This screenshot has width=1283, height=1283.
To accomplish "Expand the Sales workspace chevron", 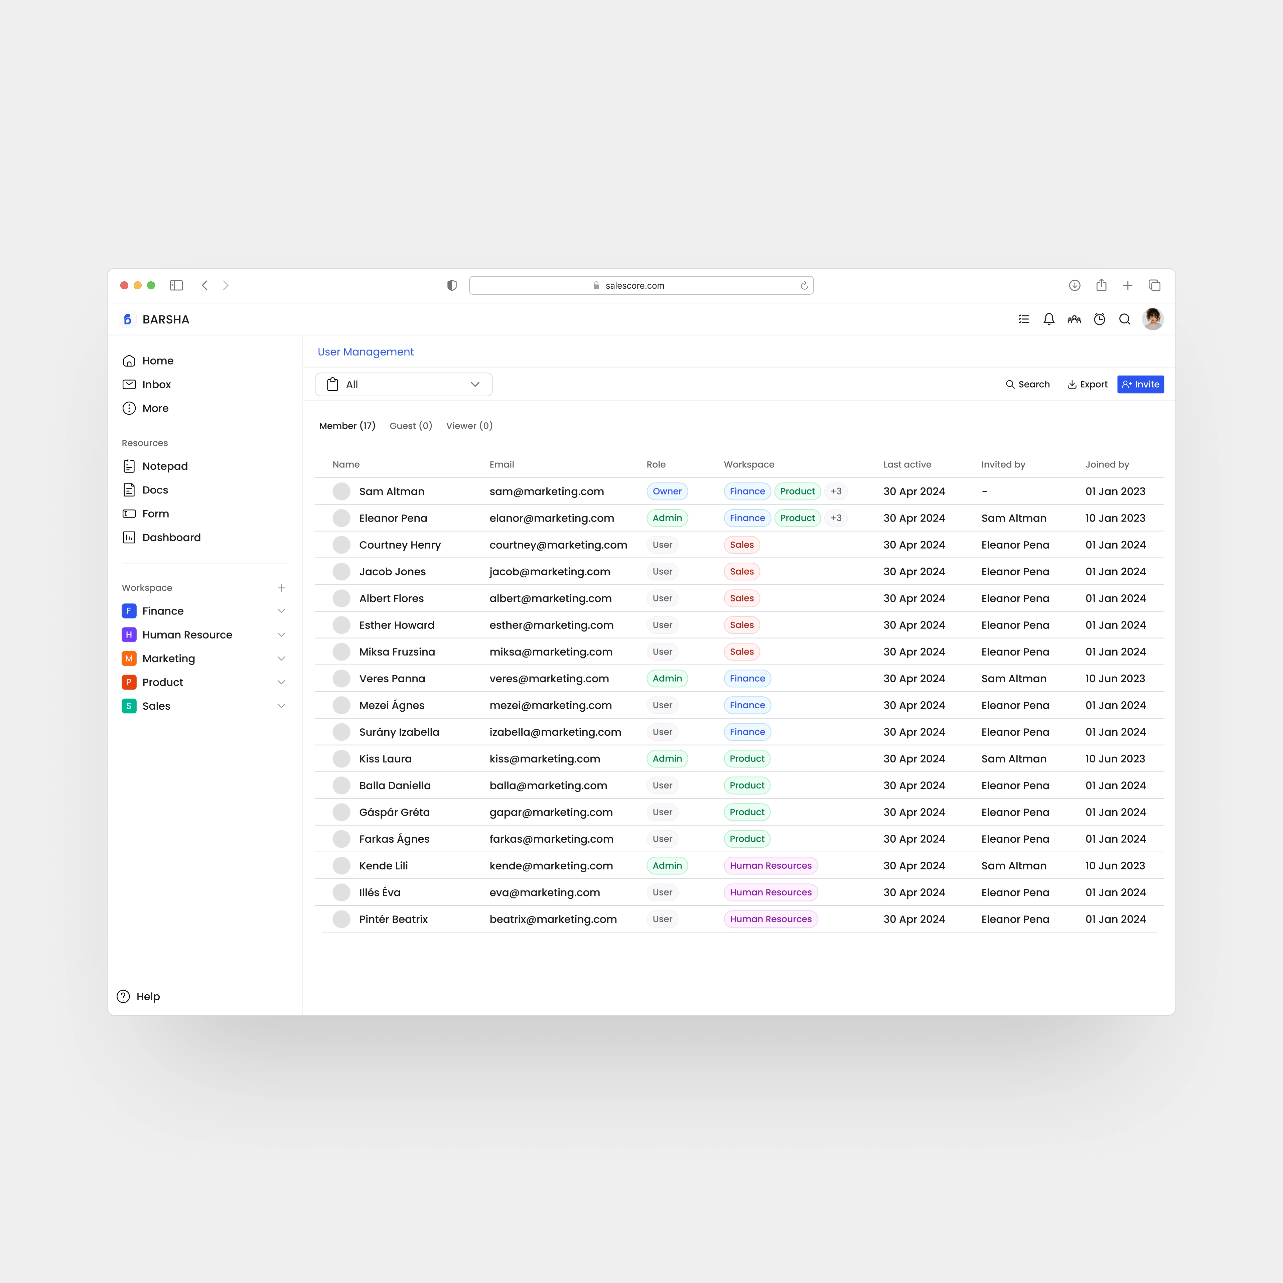I will coord(282,706).
